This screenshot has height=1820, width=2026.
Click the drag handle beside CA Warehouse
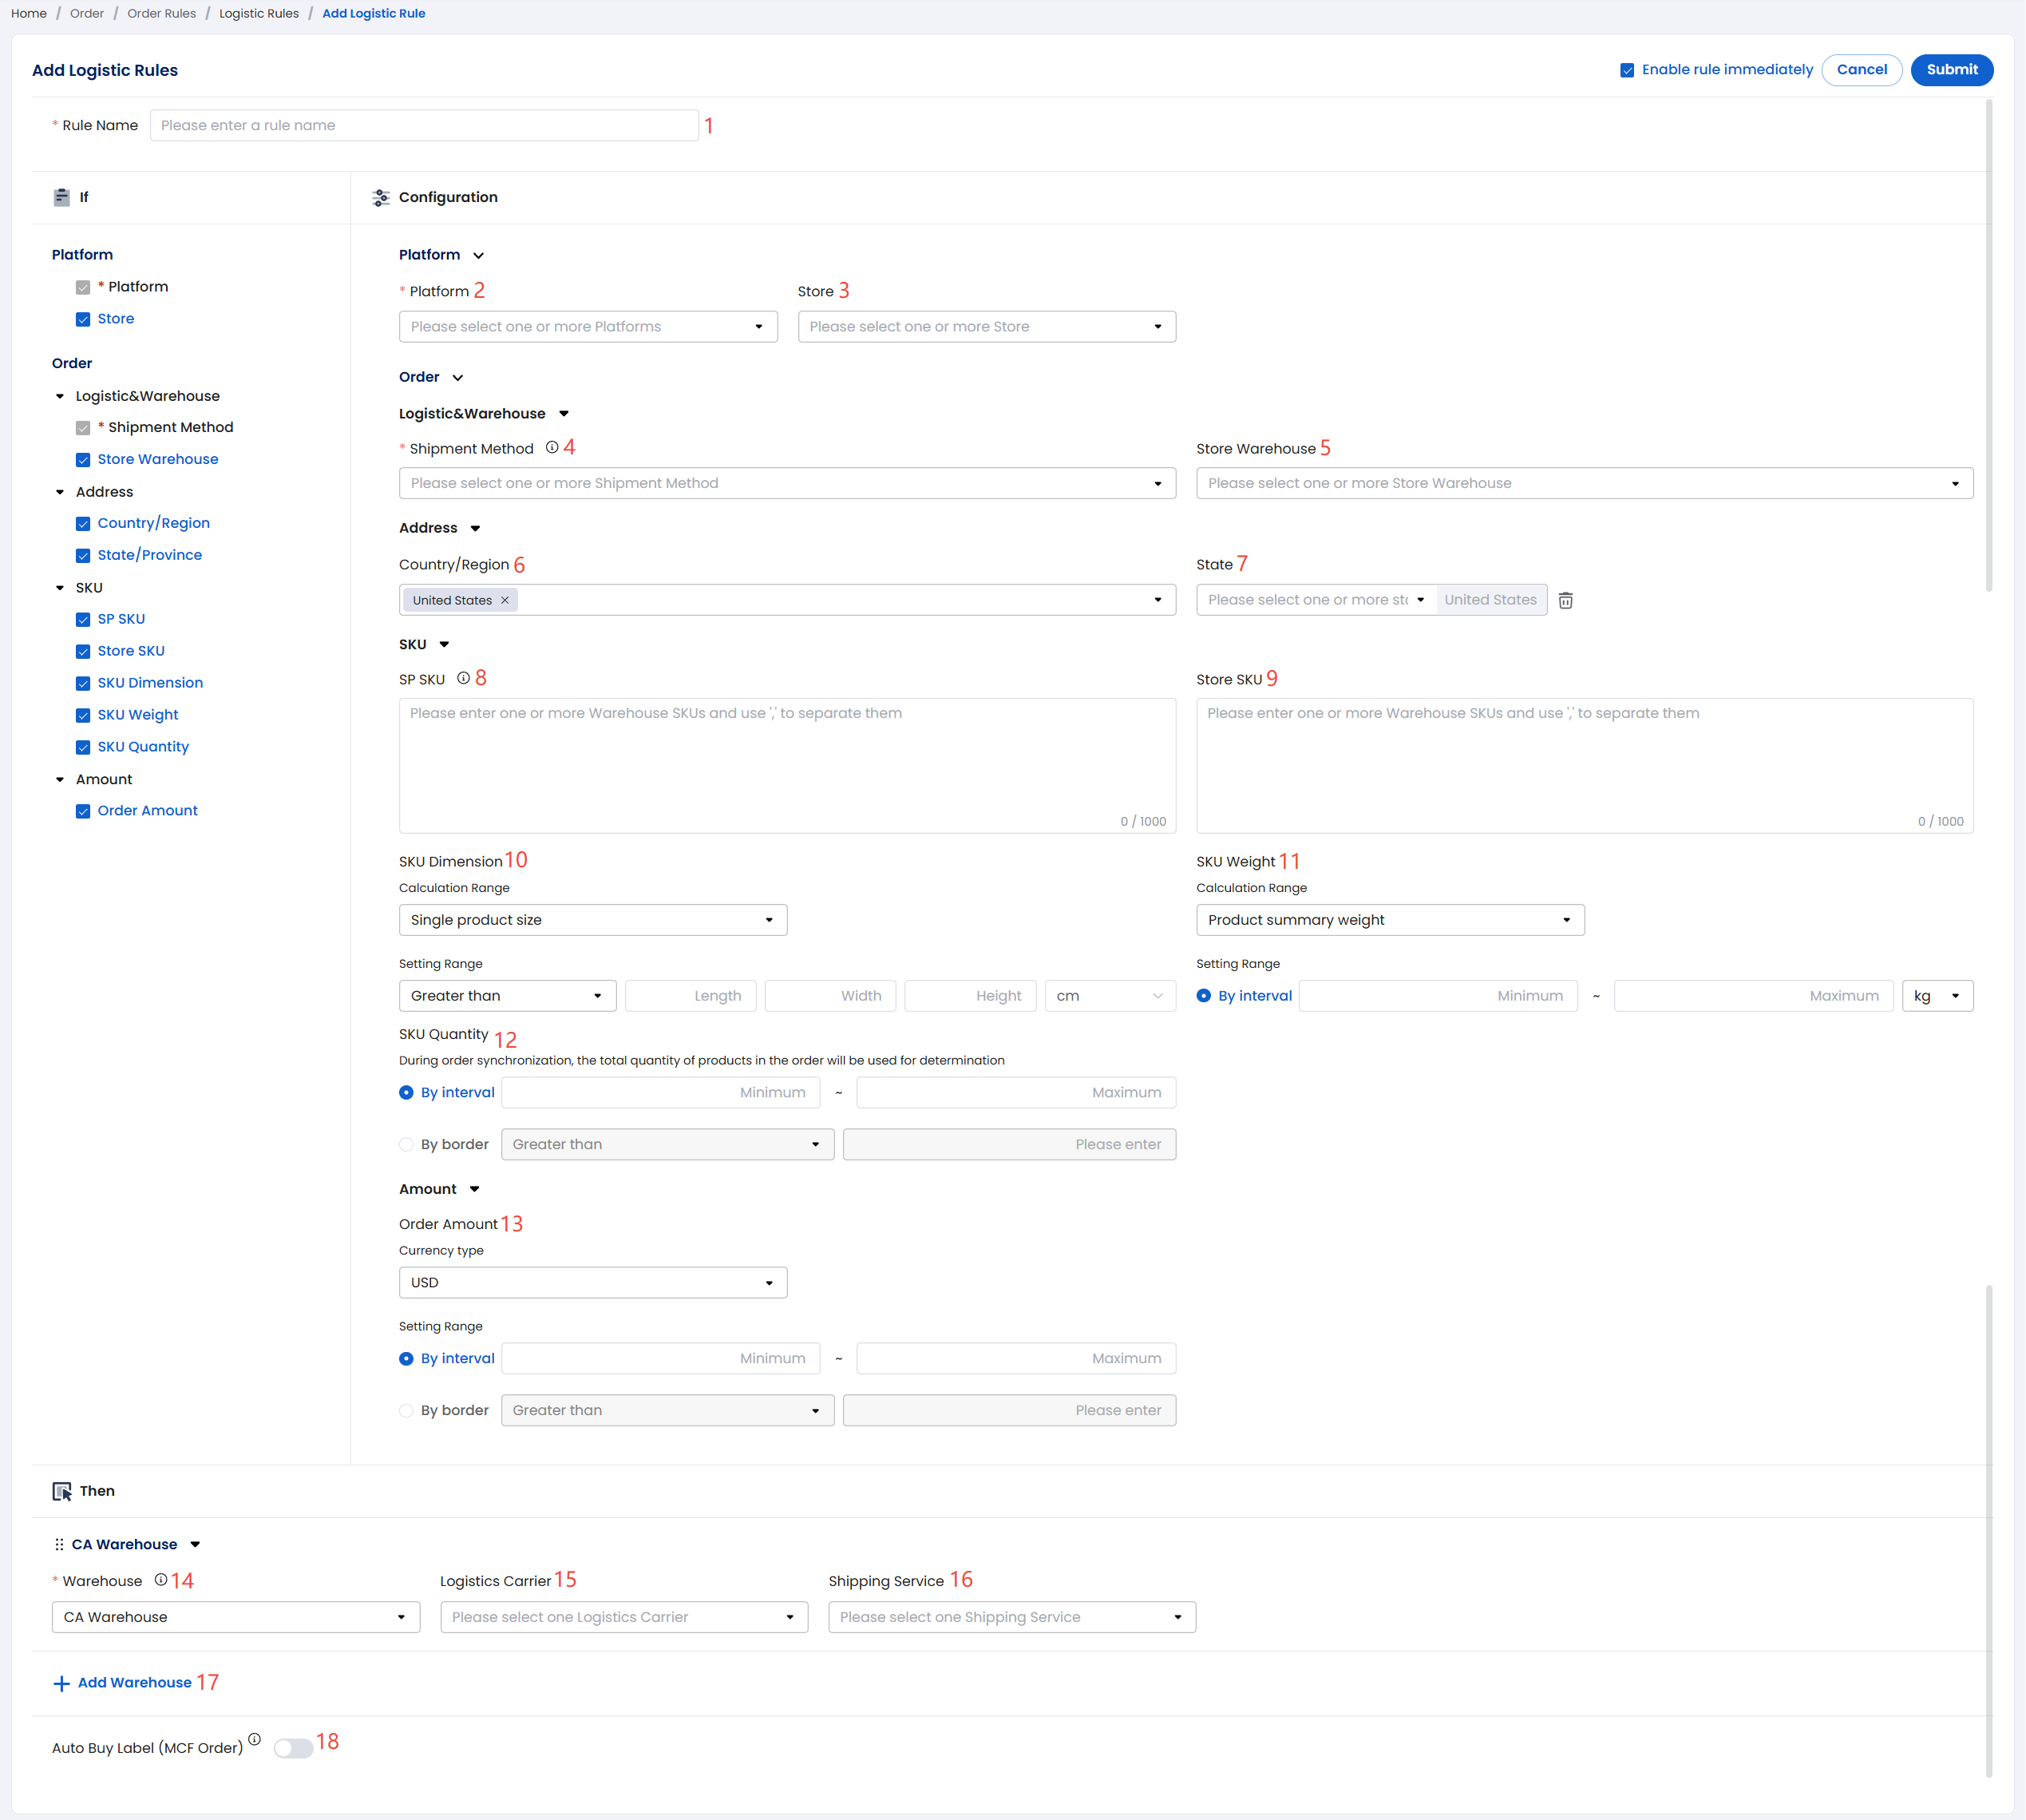click(x=59, y=1545)
